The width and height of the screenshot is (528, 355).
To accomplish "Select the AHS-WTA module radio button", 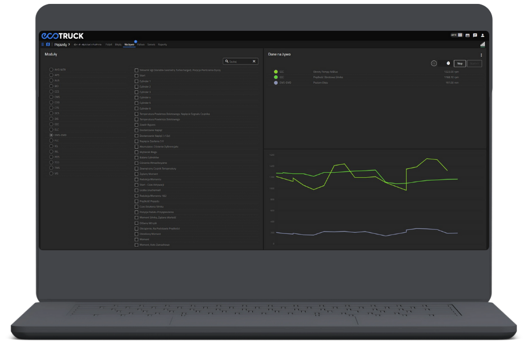I will [x=51, y=70].
